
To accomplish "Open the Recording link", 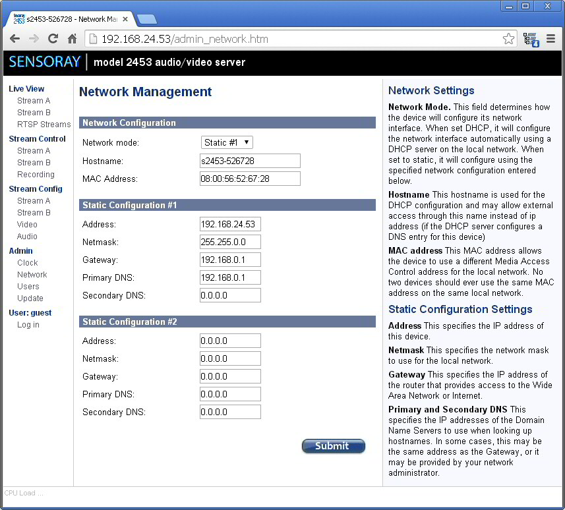I will tap(36, 175).
